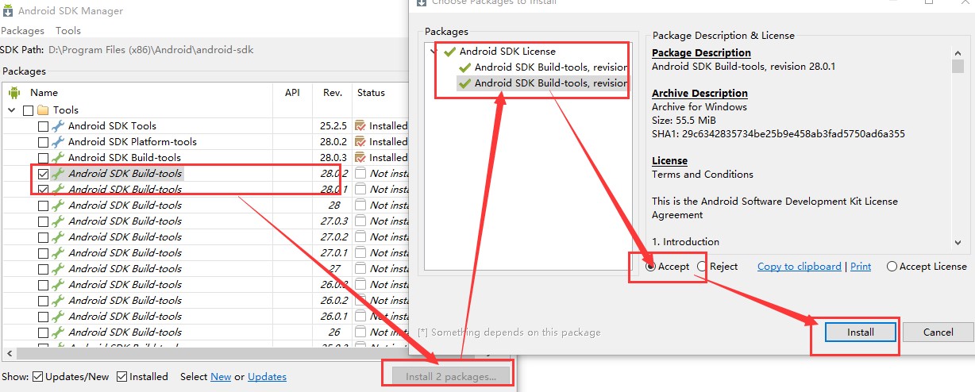975x392 pixels.
Task: Click the Installed status icon for SDK Tools 25.2.5
Action: (x=360, y=125)
